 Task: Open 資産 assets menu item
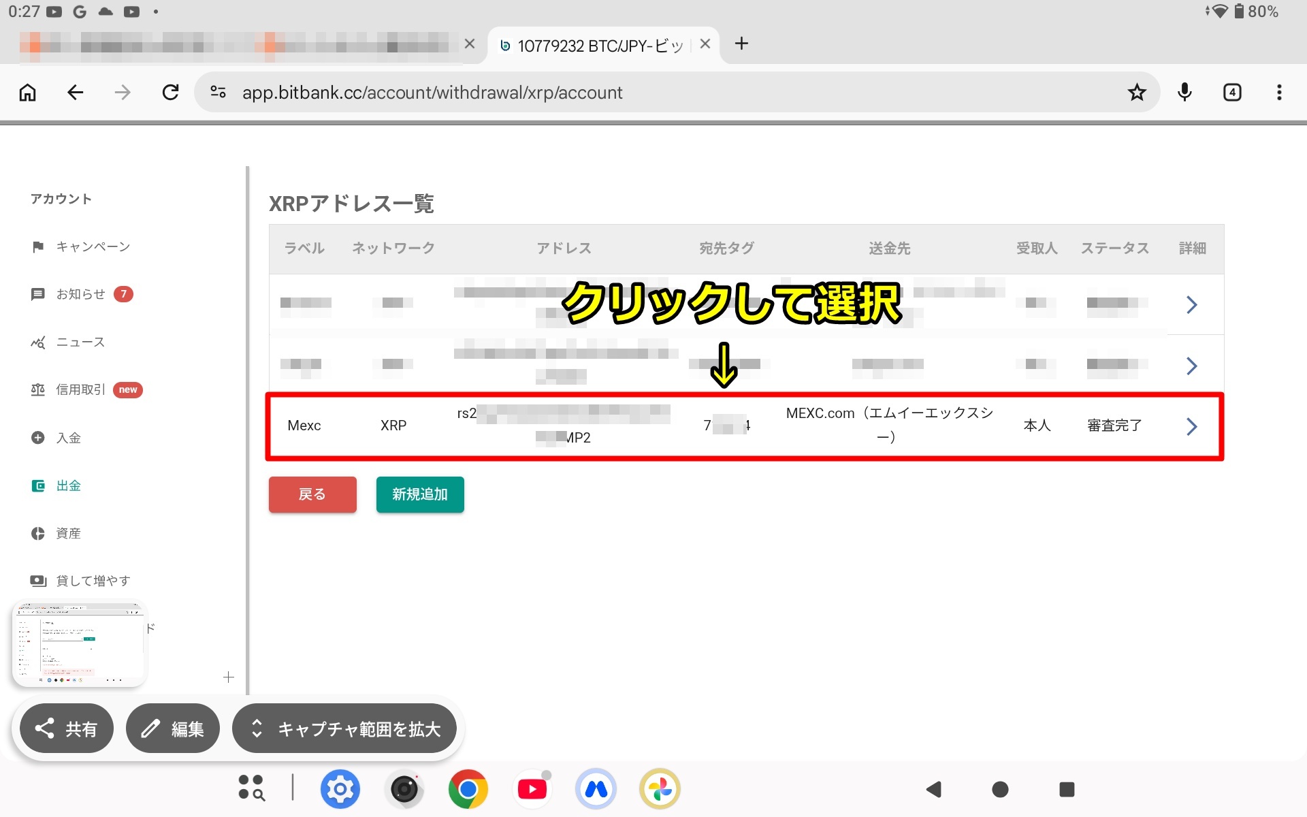[68, 533]
